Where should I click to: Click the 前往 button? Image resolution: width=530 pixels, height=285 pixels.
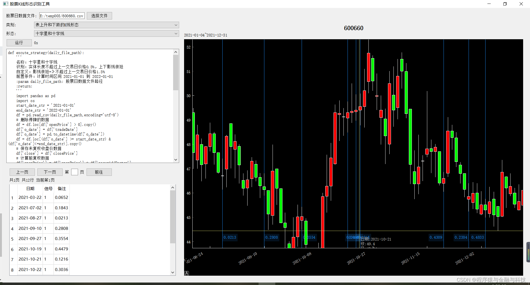(x=99, y=172)
